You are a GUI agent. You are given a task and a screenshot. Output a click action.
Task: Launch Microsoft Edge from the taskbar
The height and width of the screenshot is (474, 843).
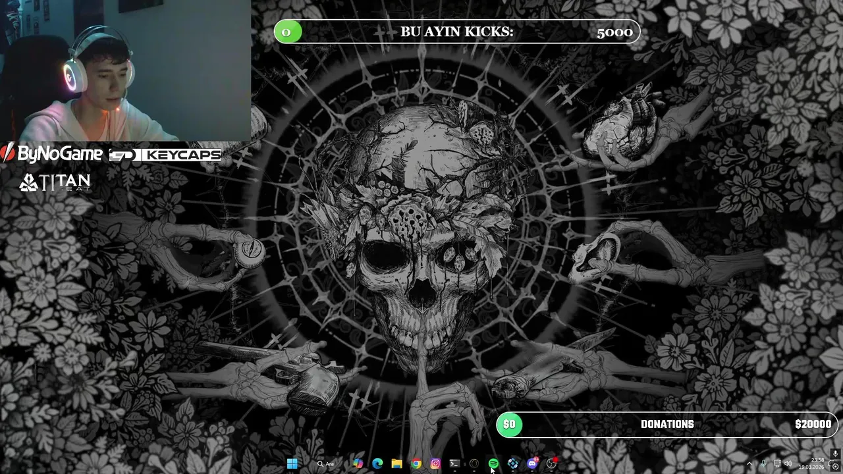377,463
